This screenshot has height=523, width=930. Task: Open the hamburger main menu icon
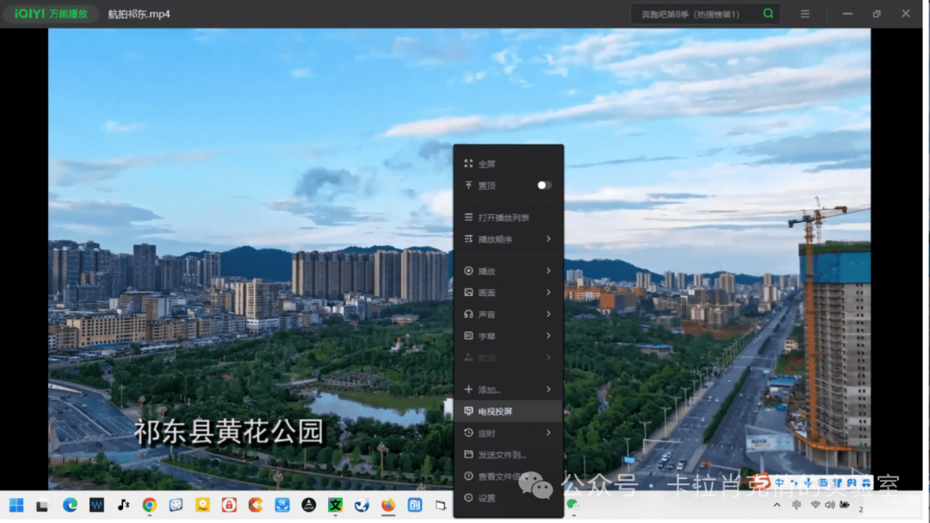pyautogui.click(x=804, y=14)
